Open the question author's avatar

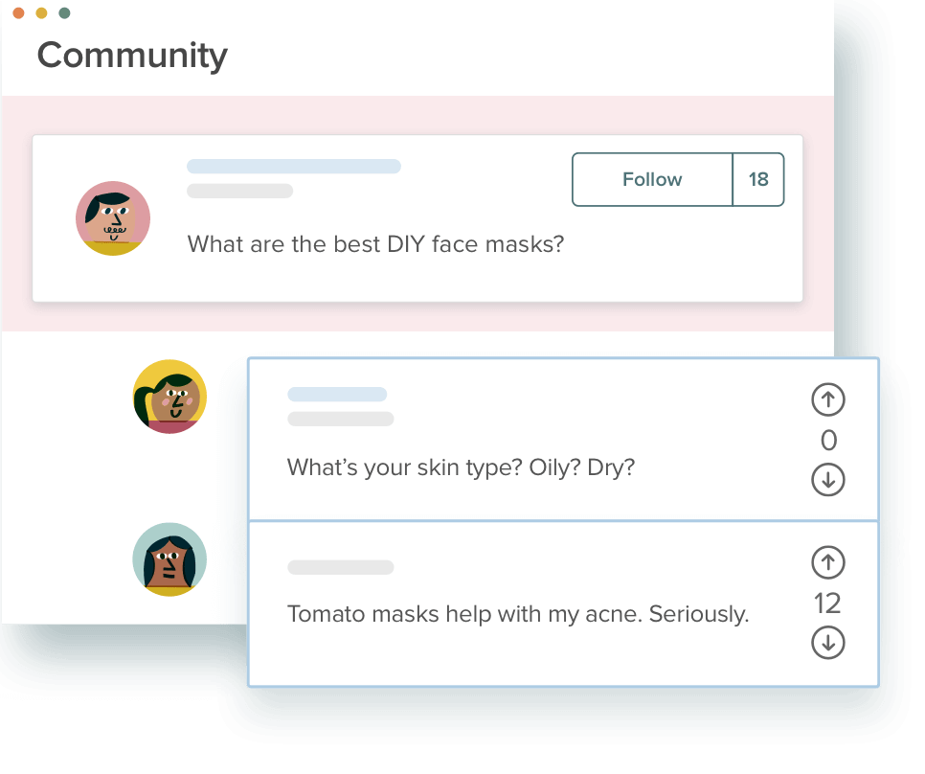click(113, 218)
